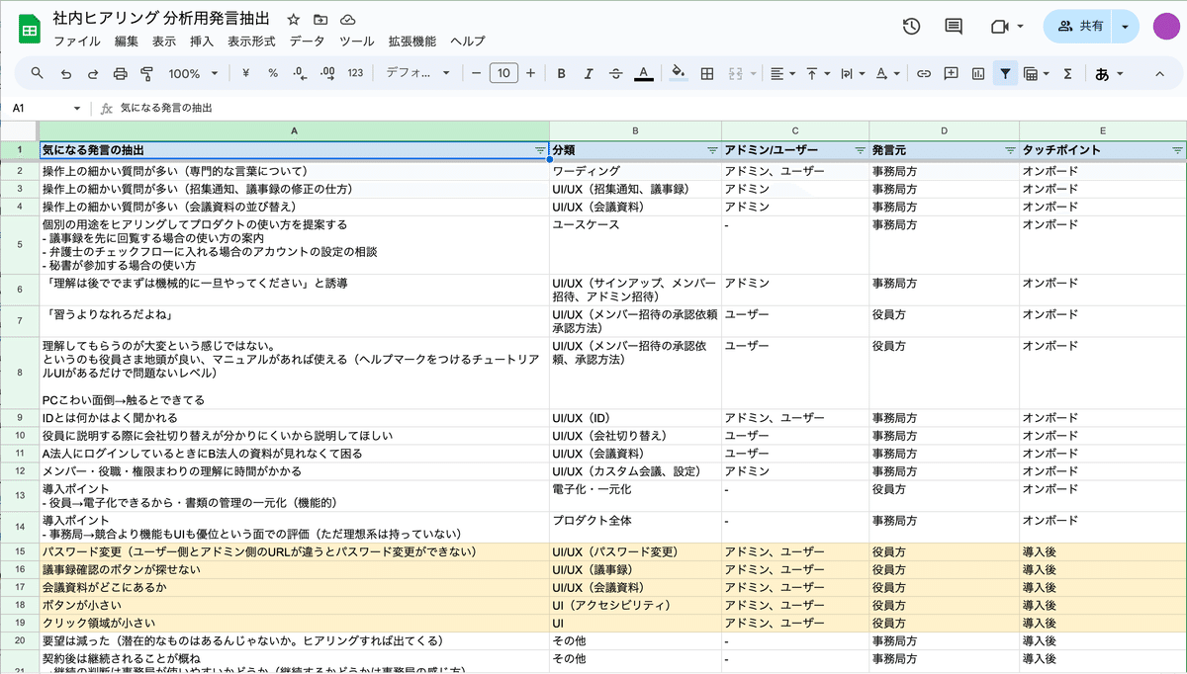Open the filter menu for タッチポイント column
This screenshot has width=1187, height=674.
1177,150
